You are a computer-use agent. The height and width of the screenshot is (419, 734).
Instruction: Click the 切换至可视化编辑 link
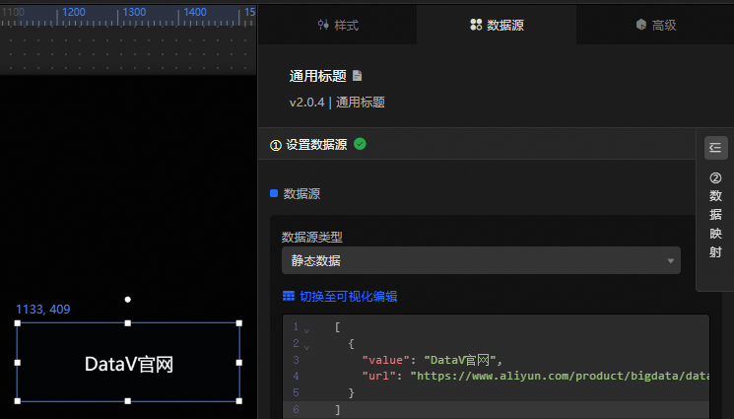coord(348,296)
